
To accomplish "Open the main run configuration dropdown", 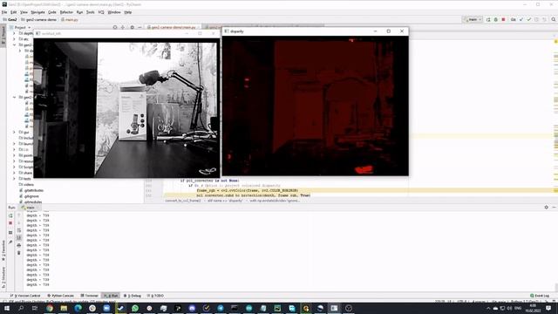I will (x=473, y=19).
